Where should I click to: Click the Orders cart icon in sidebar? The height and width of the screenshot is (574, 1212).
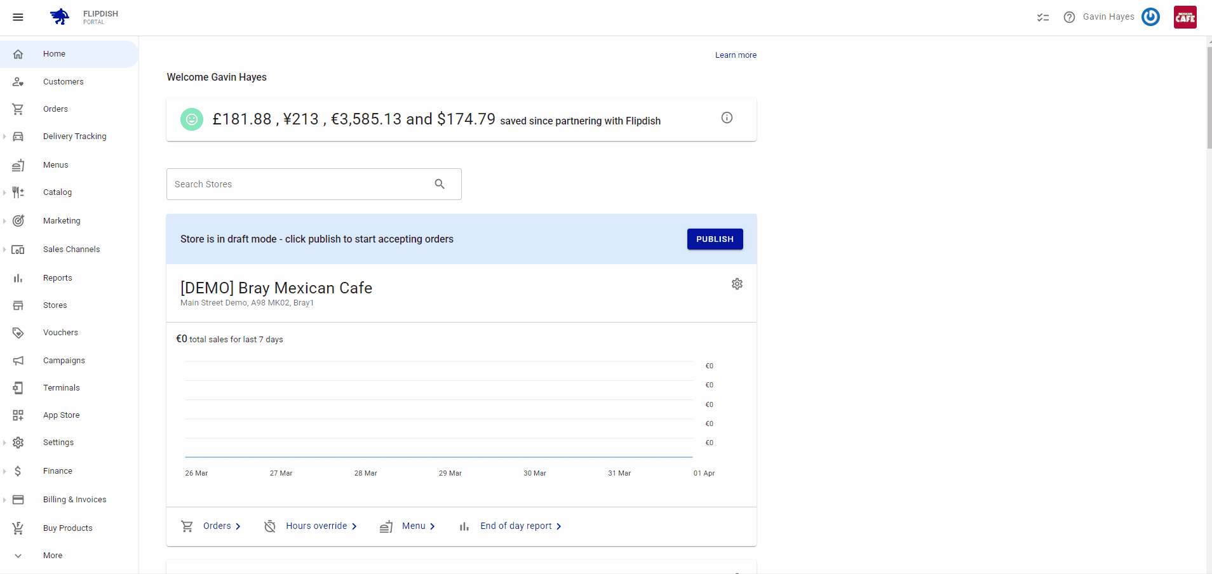(18, 109)
